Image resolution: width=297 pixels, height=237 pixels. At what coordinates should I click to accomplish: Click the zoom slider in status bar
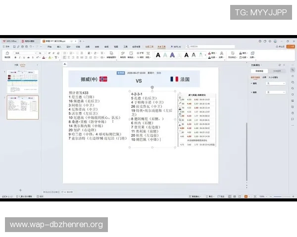(x=282, y=197)
